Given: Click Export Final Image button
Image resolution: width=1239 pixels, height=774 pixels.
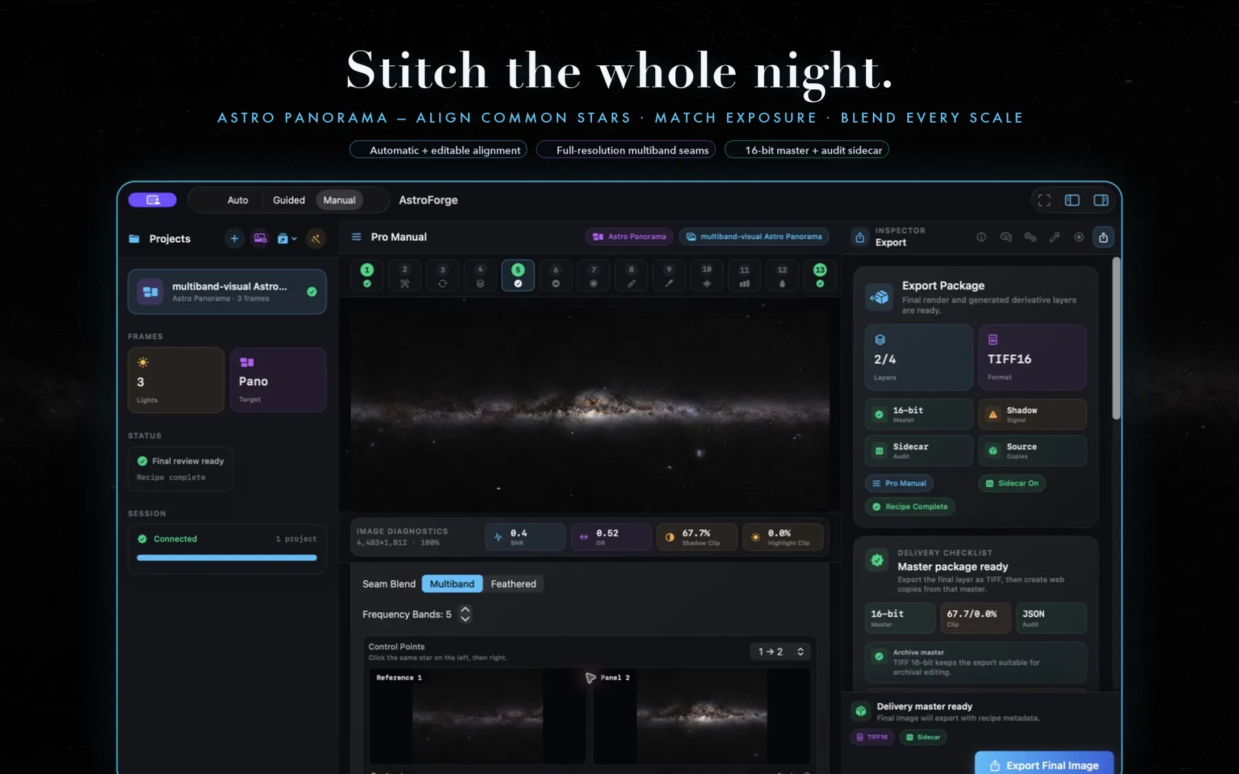Looking at the screenshot, I should tap(1044, 764).
